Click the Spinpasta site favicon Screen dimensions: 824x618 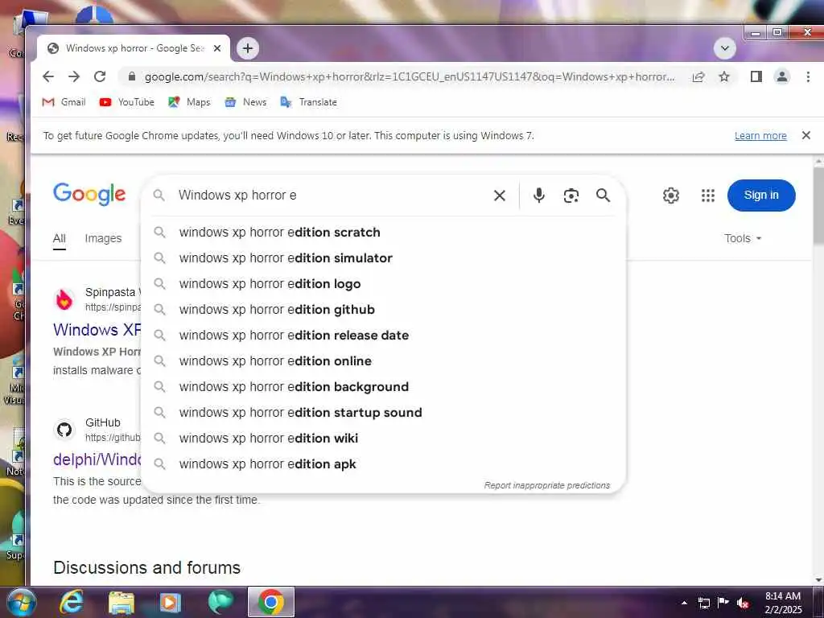click(64, 299)
